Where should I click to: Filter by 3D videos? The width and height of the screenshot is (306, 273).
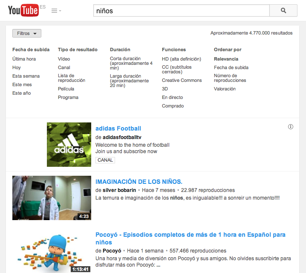pos(165,89)
